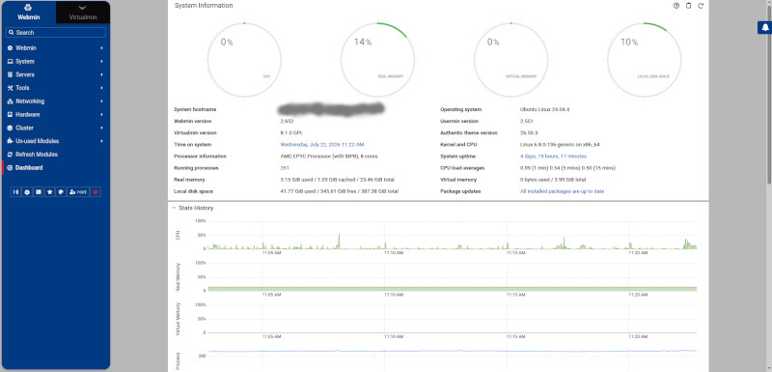
Task: Open the Networking menu label
Action: pyautogui.click(x=30, y=101)
